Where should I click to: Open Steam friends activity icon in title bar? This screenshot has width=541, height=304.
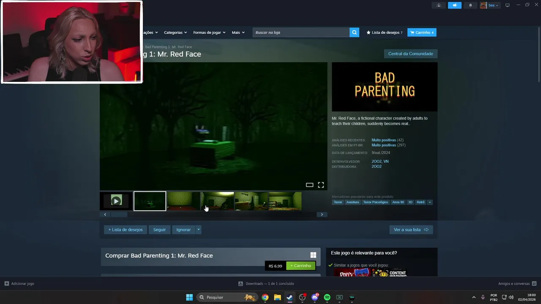438,5
